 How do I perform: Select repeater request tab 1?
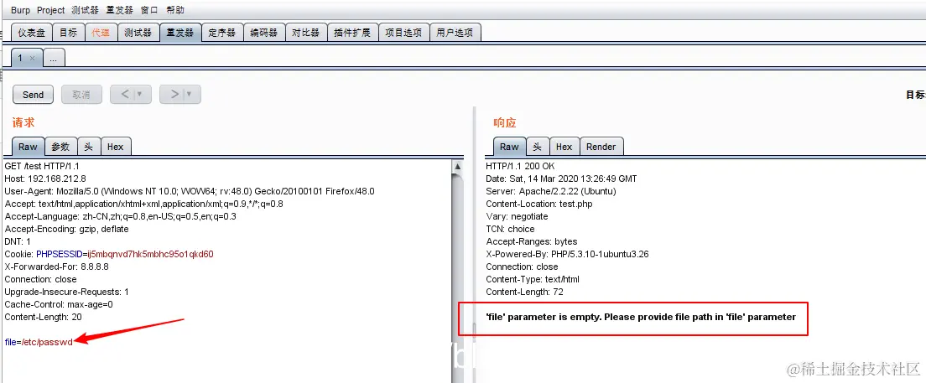coord(21,58)
